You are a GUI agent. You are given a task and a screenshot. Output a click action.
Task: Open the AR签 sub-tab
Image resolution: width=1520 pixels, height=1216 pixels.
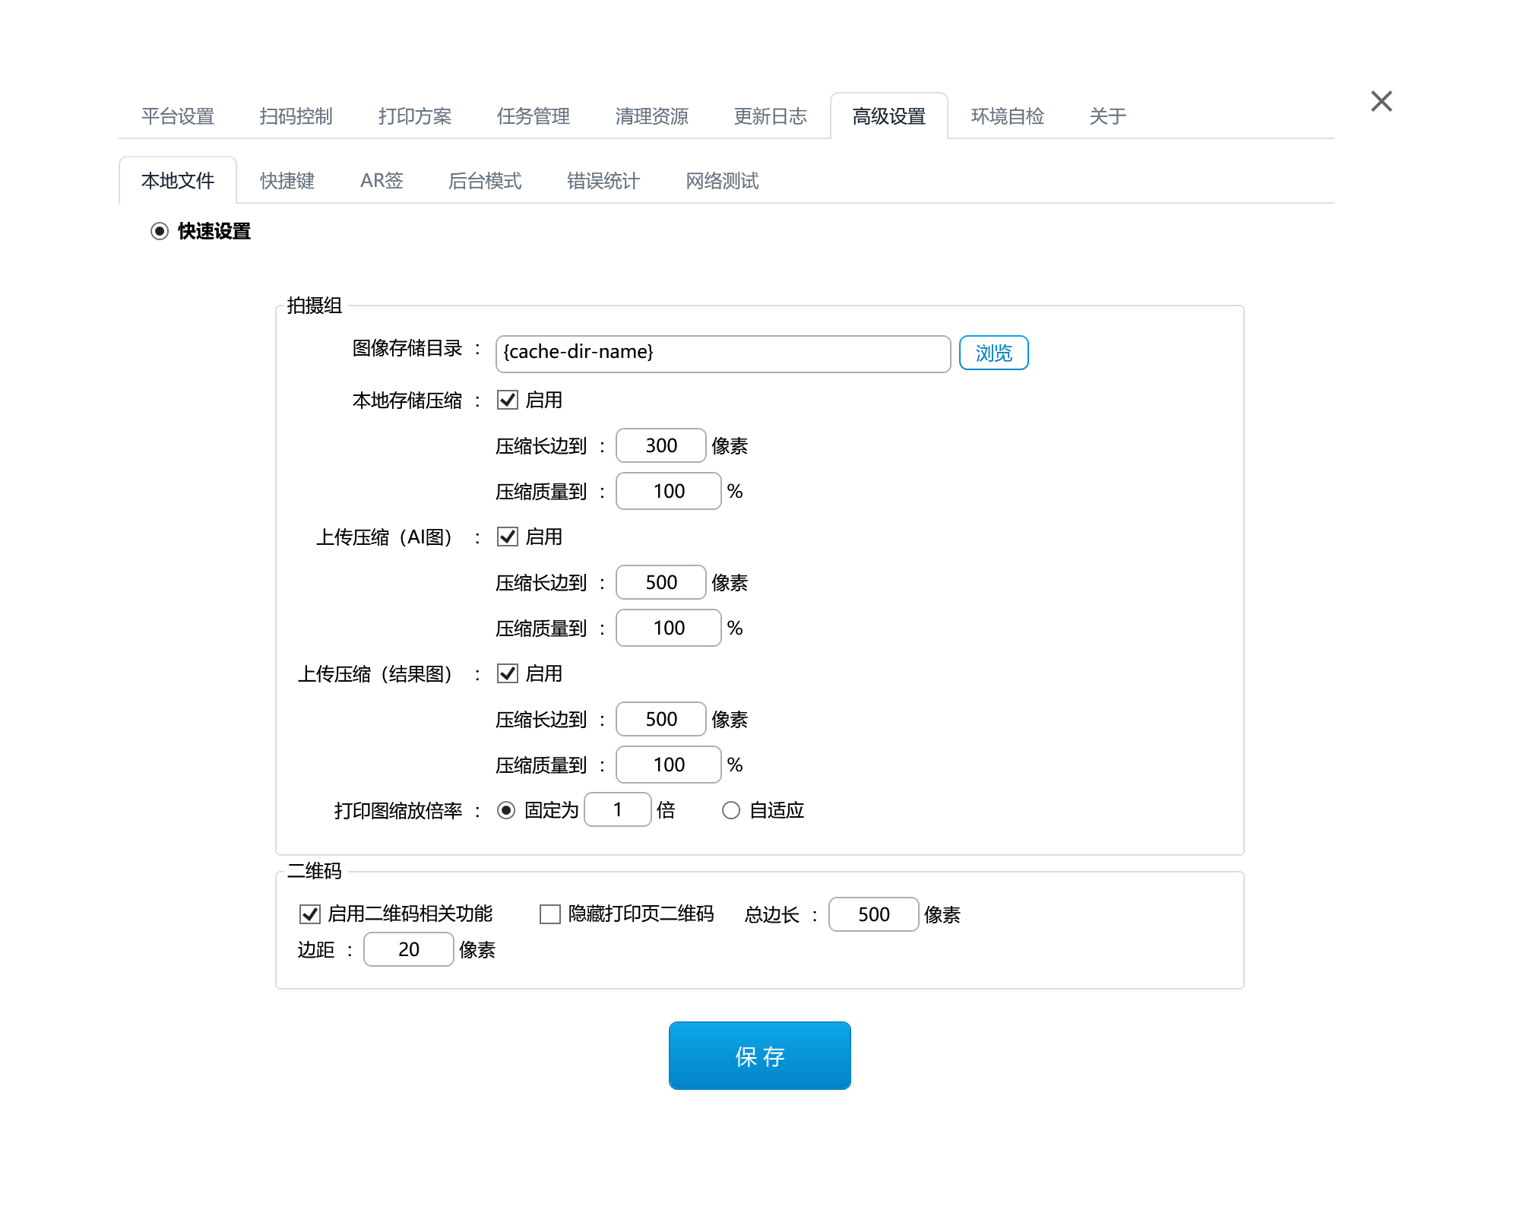coord(382,181)
